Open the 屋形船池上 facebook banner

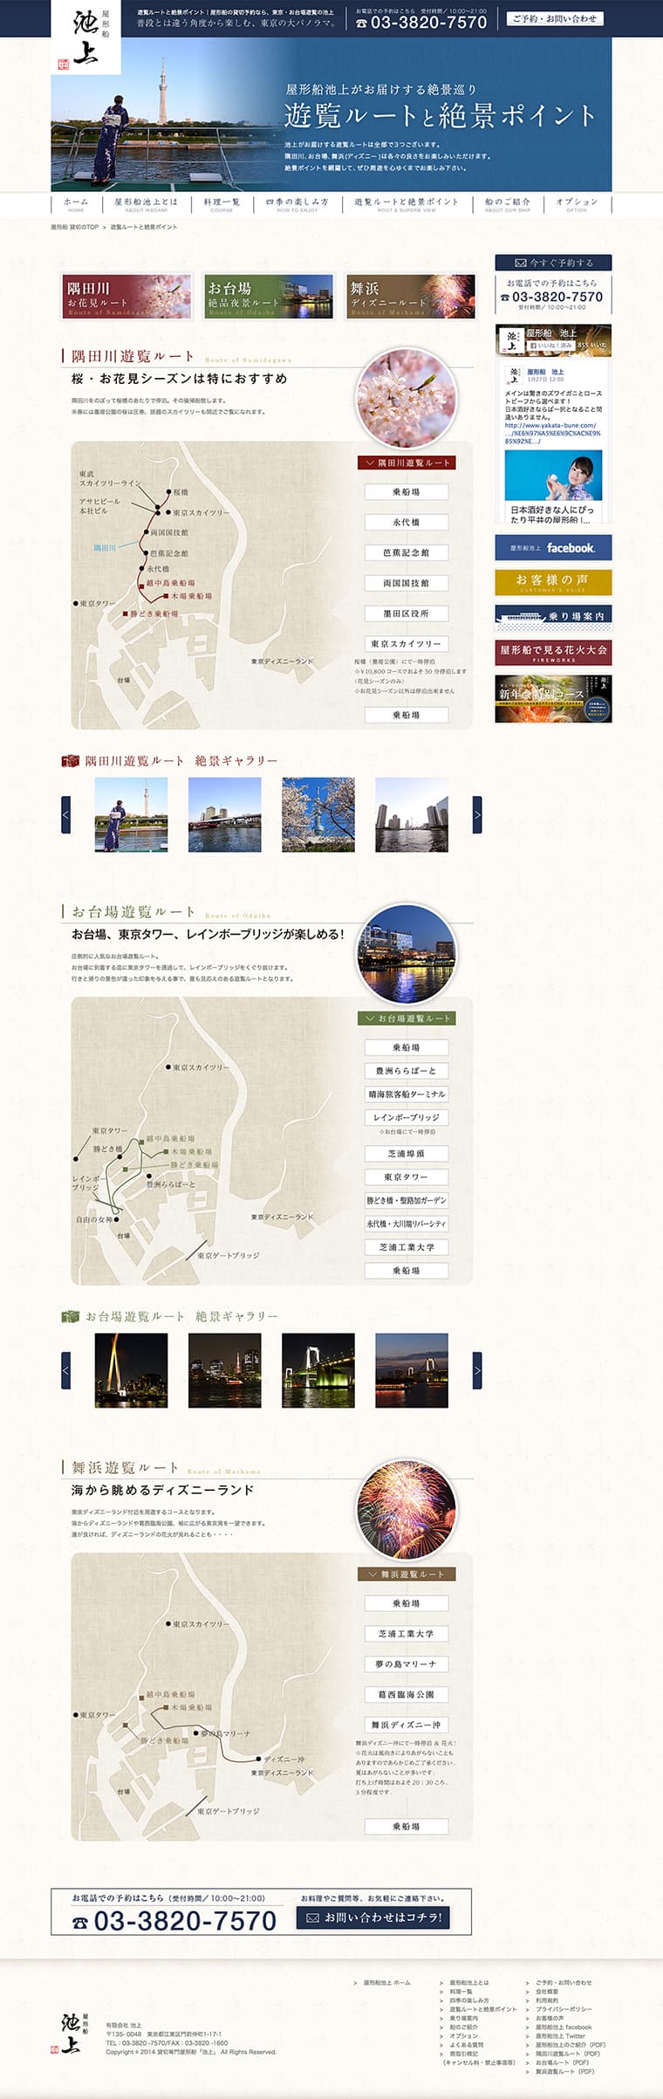click(553, 548)
